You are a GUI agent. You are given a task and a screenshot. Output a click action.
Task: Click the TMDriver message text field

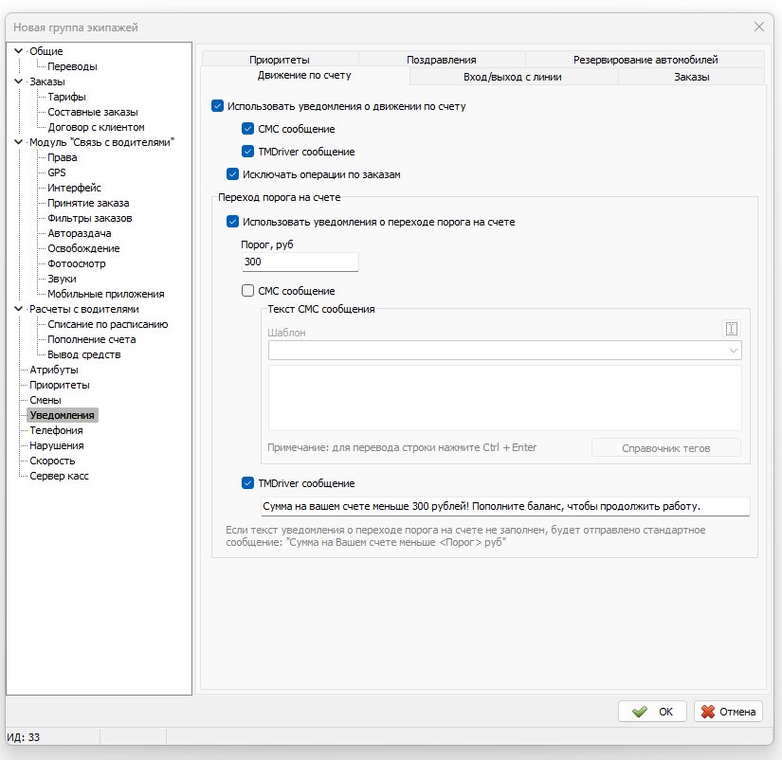(x=505, y=506)
